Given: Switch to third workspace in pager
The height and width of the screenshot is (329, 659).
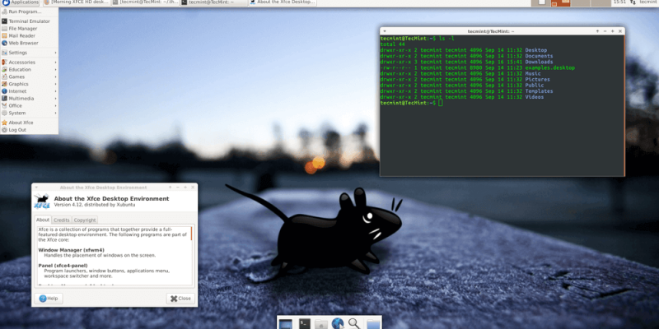Looking at the screenshot, I should pyautogui.click(x=581, y=3).
